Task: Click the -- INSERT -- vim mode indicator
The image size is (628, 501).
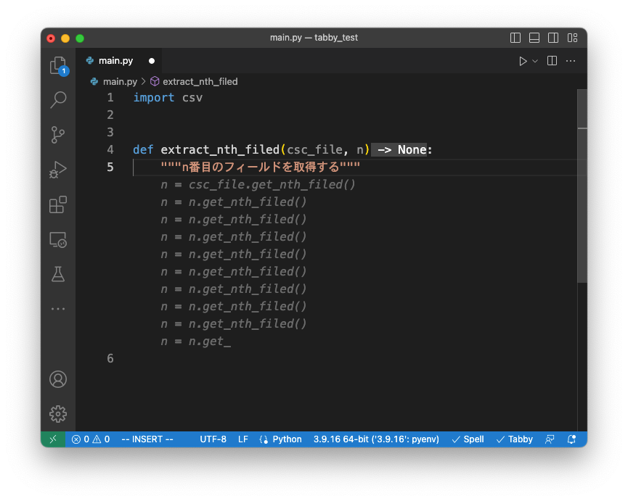Action: [147, 439]
